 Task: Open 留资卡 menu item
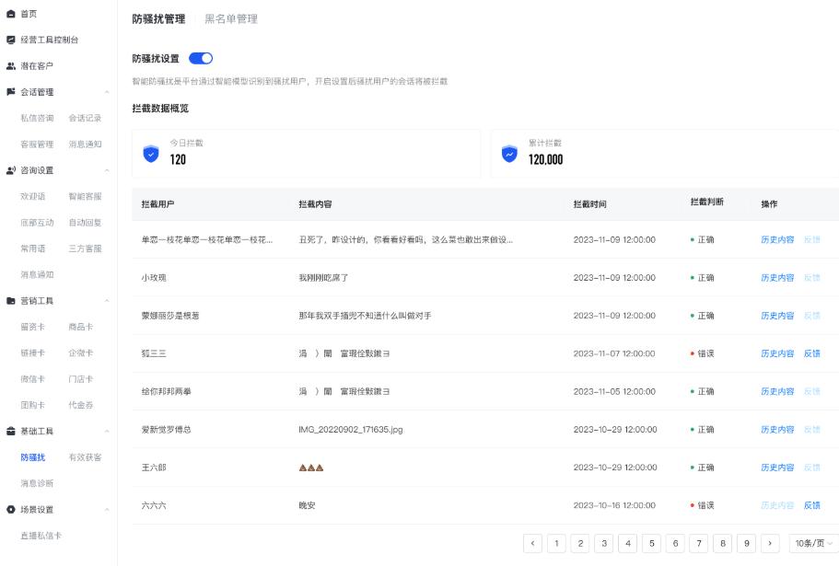pos(32,327)
